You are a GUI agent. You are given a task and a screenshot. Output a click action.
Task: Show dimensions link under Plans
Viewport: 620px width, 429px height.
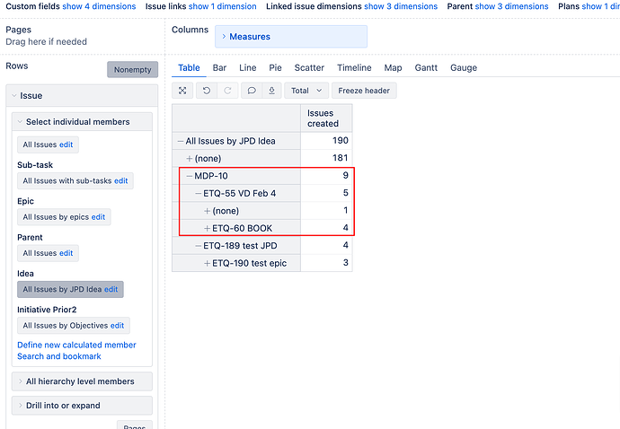(600, 6)
